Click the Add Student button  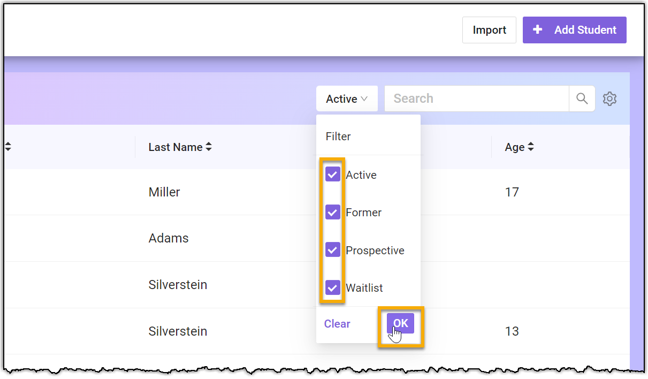[x=574, y=30]
